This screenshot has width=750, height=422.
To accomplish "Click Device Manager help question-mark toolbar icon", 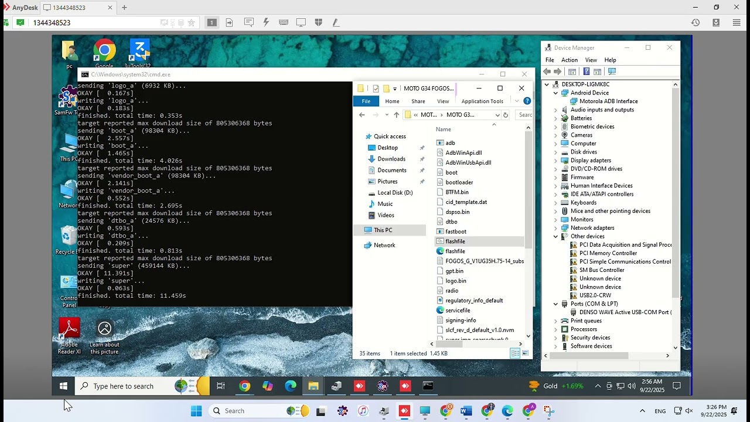I will coord(586,72).
